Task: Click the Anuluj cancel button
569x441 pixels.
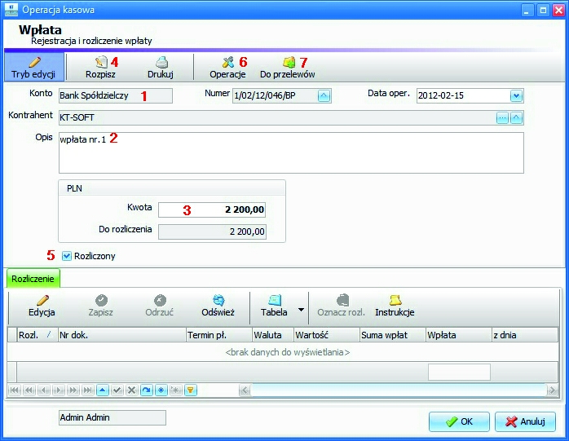Action: point(525,421)
